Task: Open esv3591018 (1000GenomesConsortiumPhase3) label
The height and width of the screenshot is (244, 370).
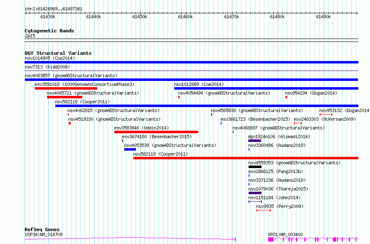Action: 84,84
